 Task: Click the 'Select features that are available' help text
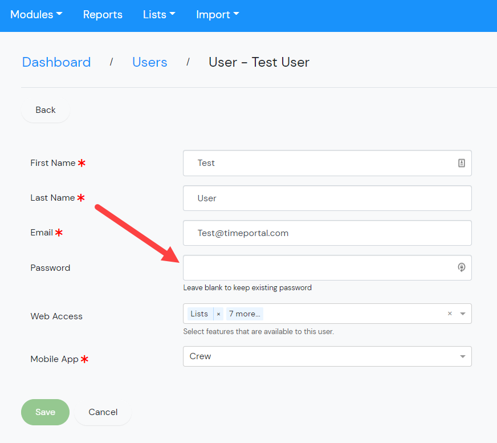tap(258, 332)
